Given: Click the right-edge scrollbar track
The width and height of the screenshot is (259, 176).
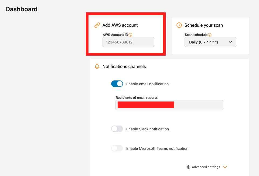Looking at the screenshot, I should point(258,88).
